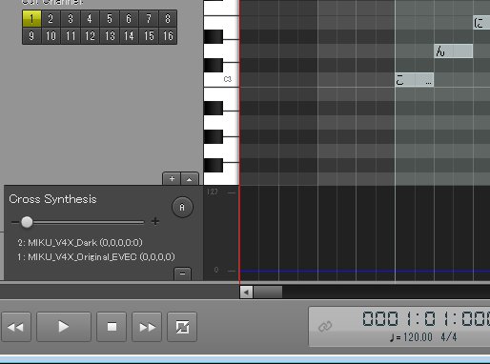Screen dimensions: 490x364
Task: Start playback with the play button
Action: 64,327
